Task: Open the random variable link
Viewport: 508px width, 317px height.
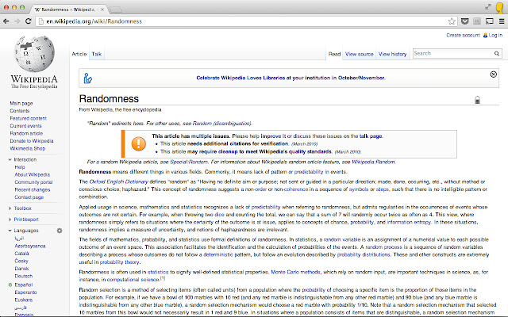Action: (342, 239)
